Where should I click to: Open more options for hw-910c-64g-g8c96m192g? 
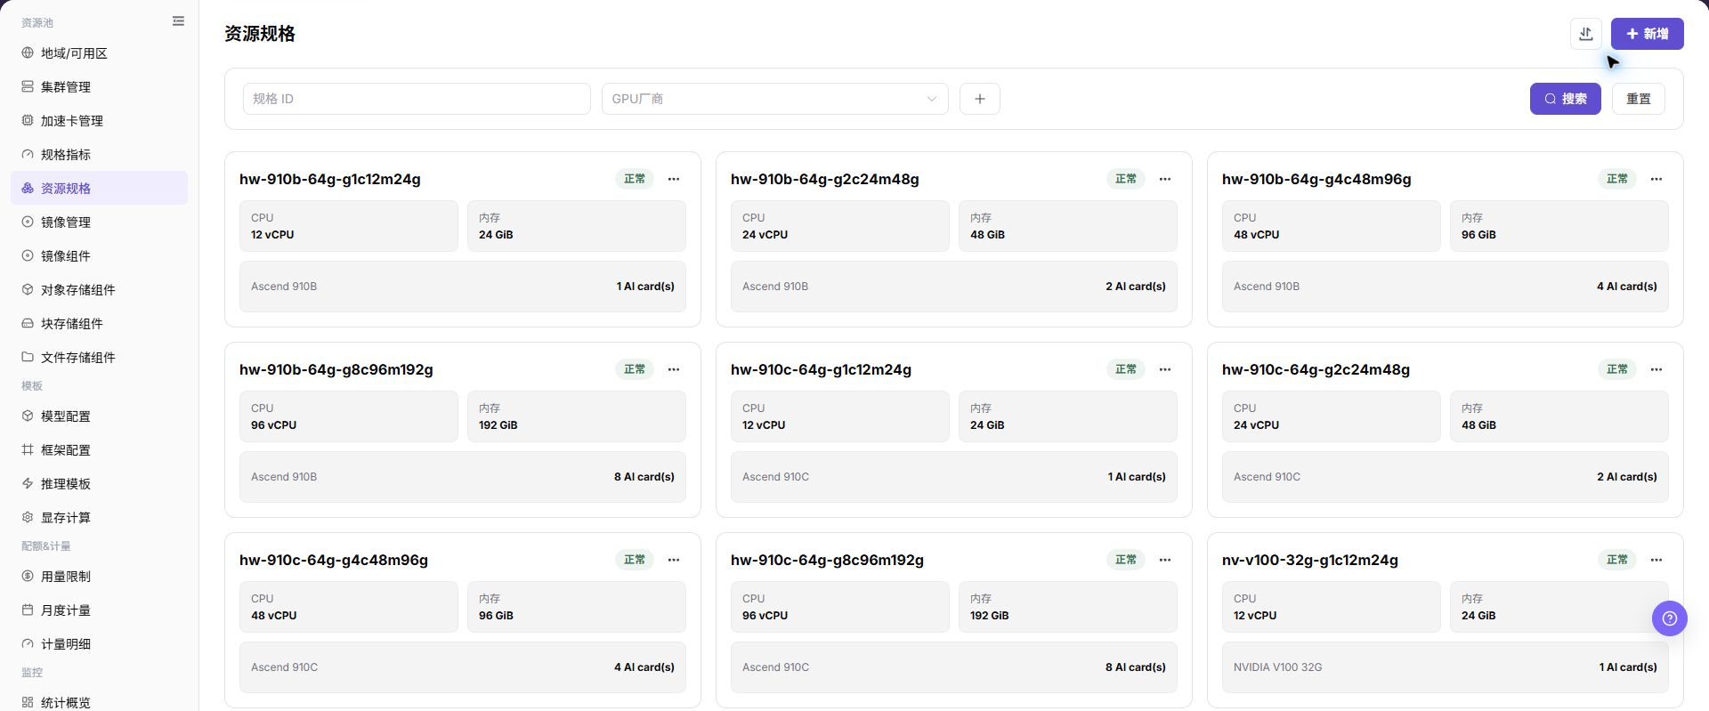click(x=1165, y=560)
